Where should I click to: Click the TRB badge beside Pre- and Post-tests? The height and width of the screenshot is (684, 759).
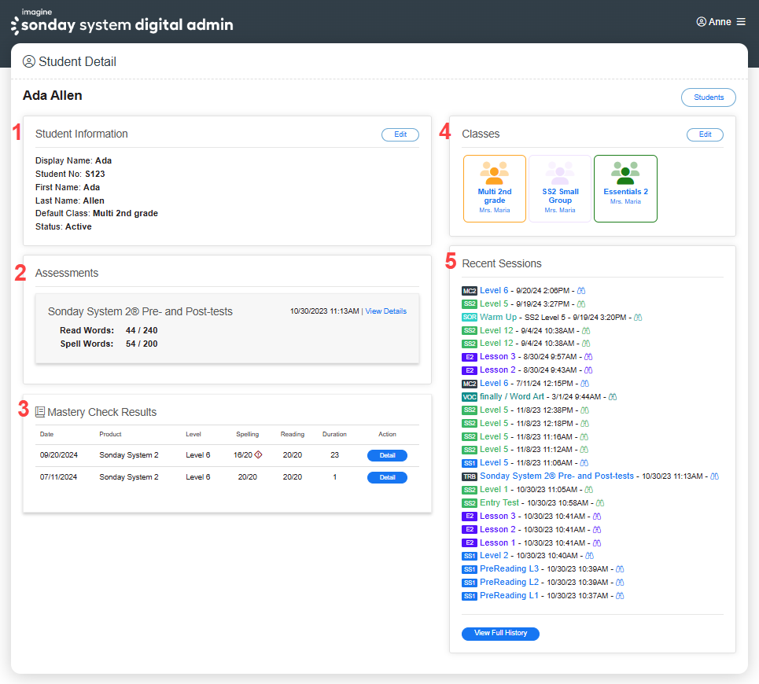470,476
